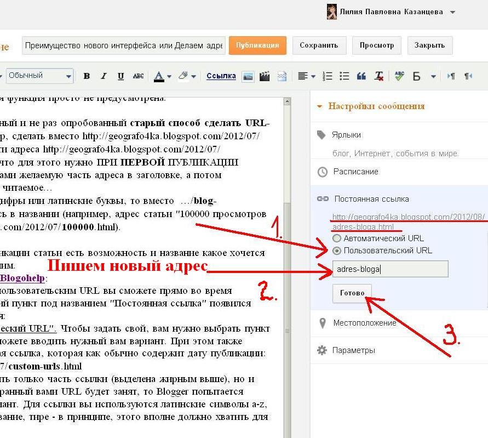Open the Insert image tool
The height and width of the screenshot is (438, 488).
coord(248,76)
